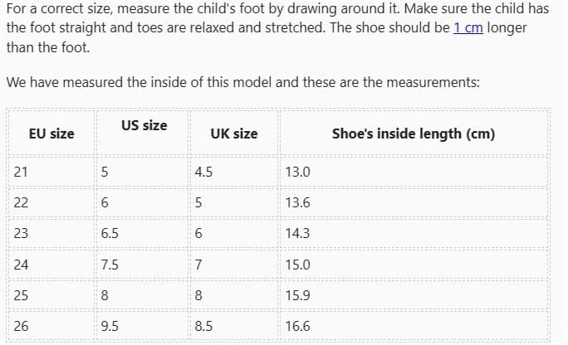The height and width of the screenshot is (345, 568).
Task: Click the intro paragraph about measuring the foot
Action: tap(249, 28)
